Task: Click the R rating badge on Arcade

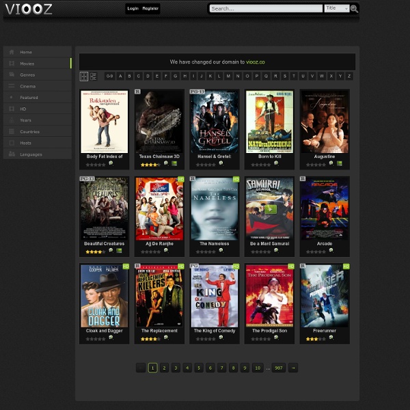Action: coord(303,179)
